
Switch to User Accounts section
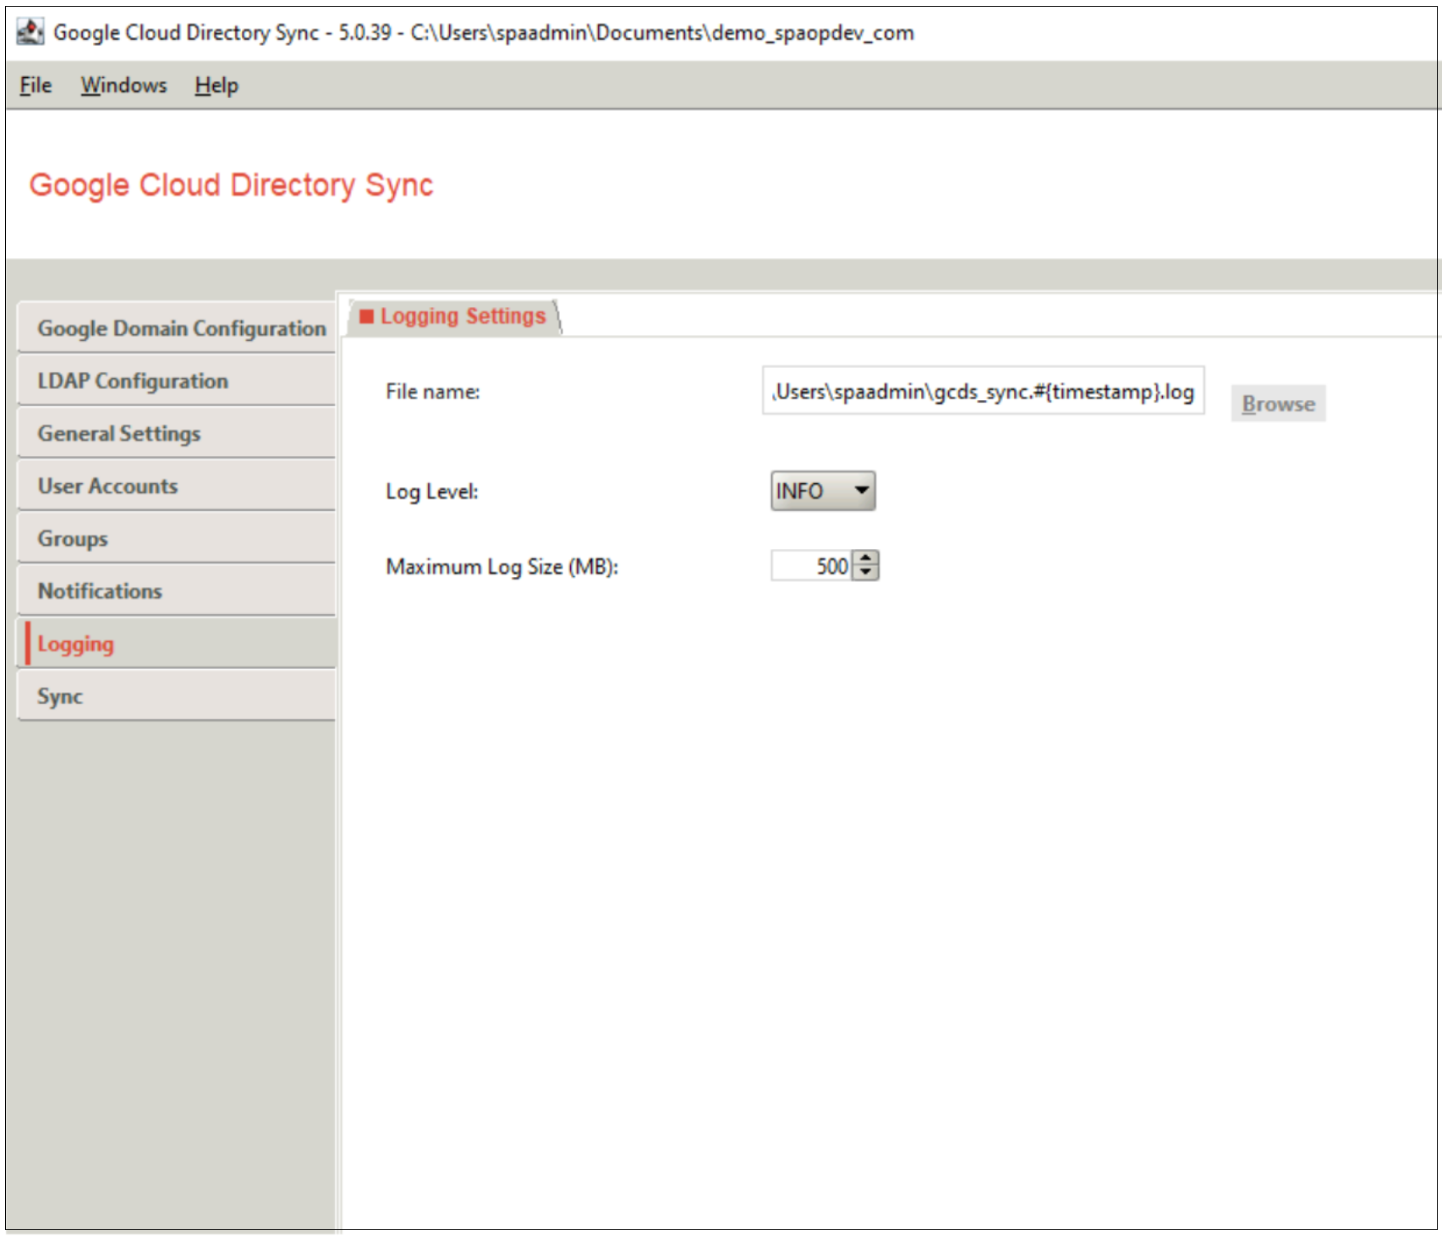point(107,486)
